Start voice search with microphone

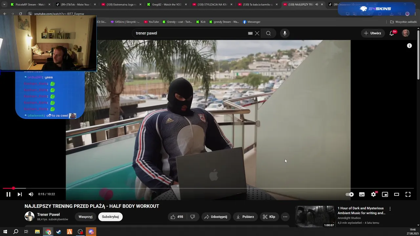coord(285,33)
